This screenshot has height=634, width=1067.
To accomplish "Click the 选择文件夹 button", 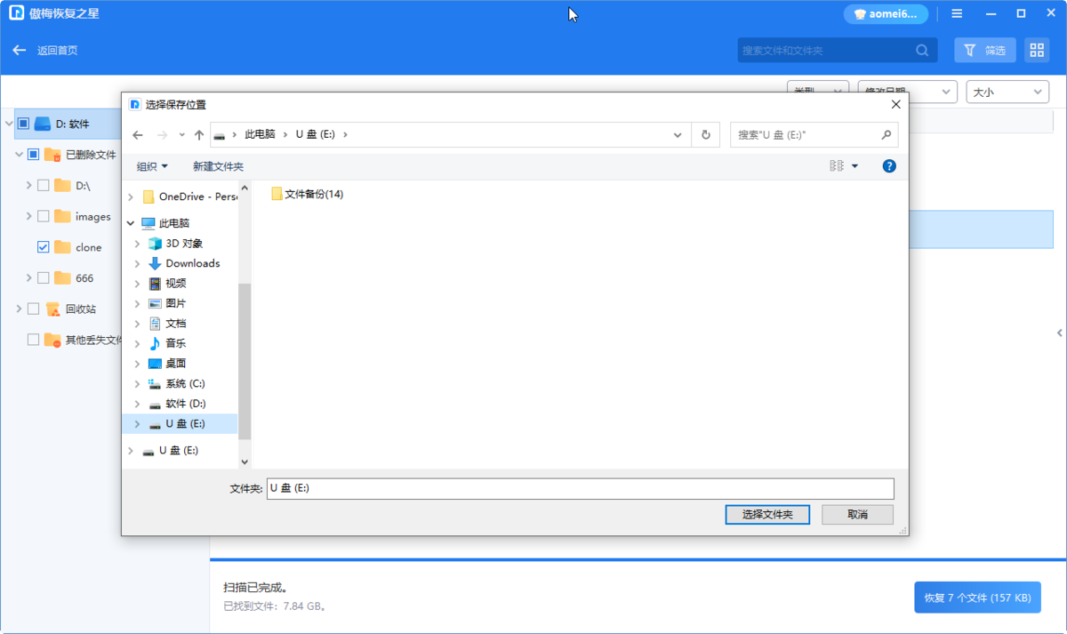I will coord(767,514).
